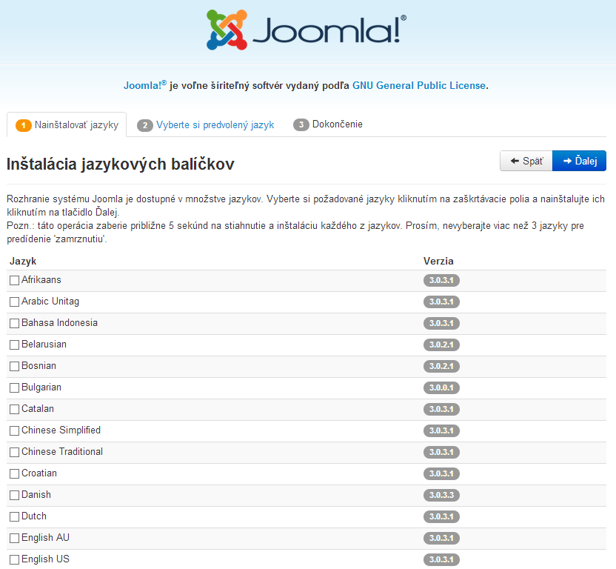The image size is (616, 569).
Task: Enable the Dutch checkbox
Action: 15,516
